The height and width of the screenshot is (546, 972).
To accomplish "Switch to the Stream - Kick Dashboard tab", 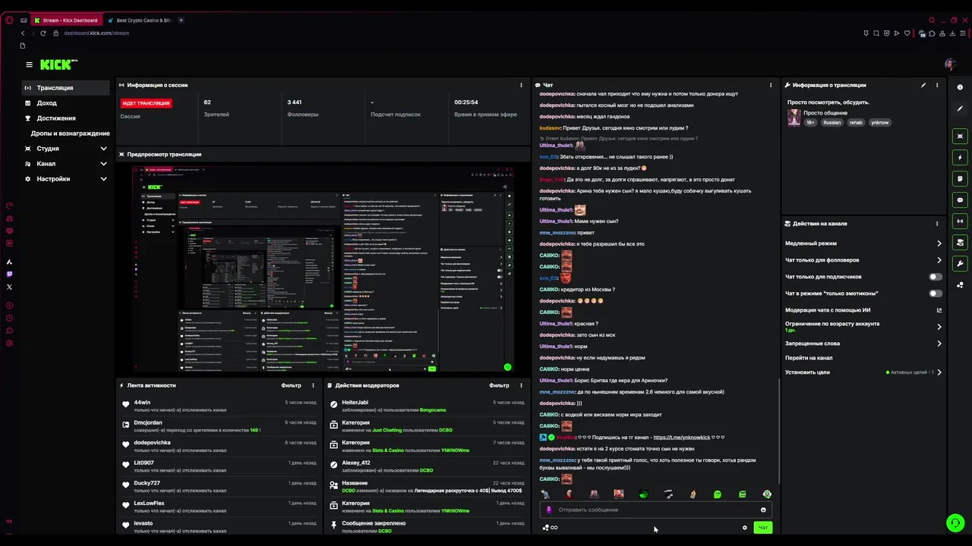I will 67,20.
